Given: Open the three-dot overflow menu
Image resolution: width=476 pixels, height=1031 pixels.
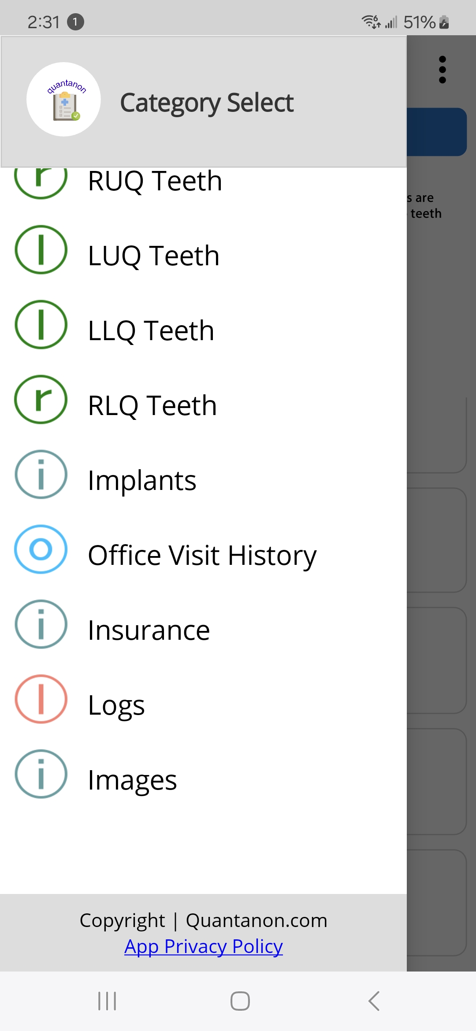Looking at the screenshot, I should pyautogui.click(x=443, y=70).
